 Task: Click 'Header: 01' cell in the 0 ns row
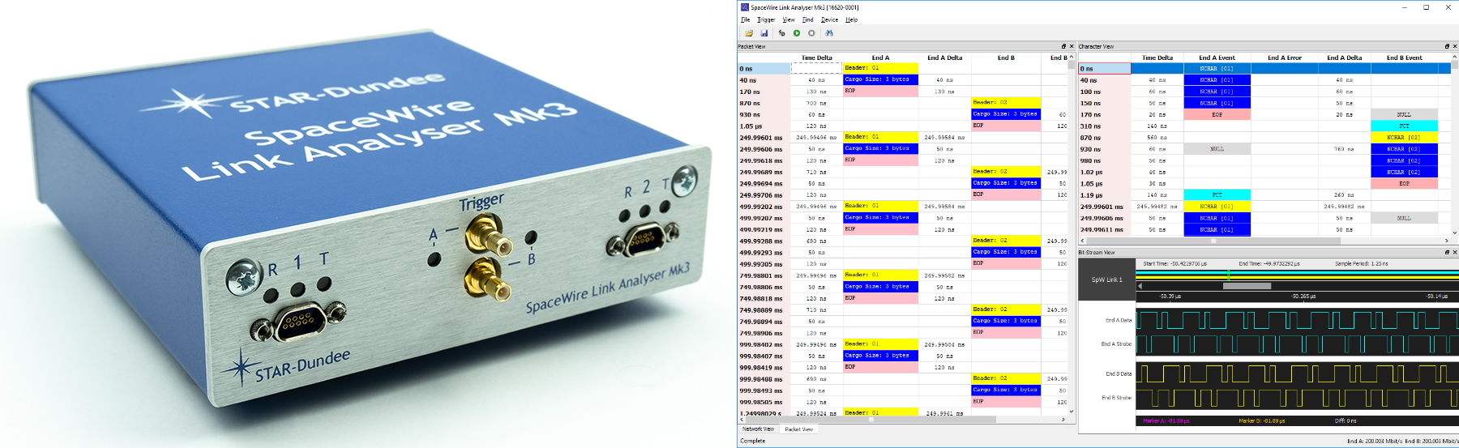point(880,68)
